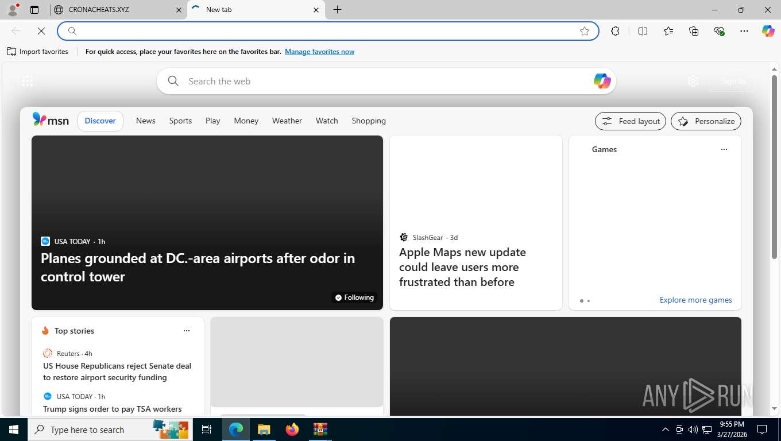Screen dimensions: 781x441
Task: Click the taskbar search box
Action: 110,430
